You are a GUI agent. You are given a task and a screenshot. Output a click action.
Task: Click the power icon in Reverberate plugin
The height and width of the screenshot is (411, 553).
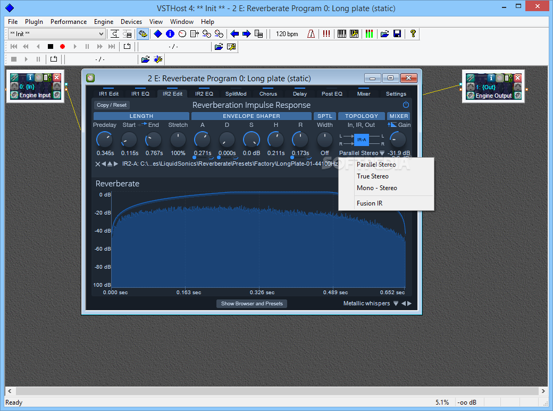[406, 105]
